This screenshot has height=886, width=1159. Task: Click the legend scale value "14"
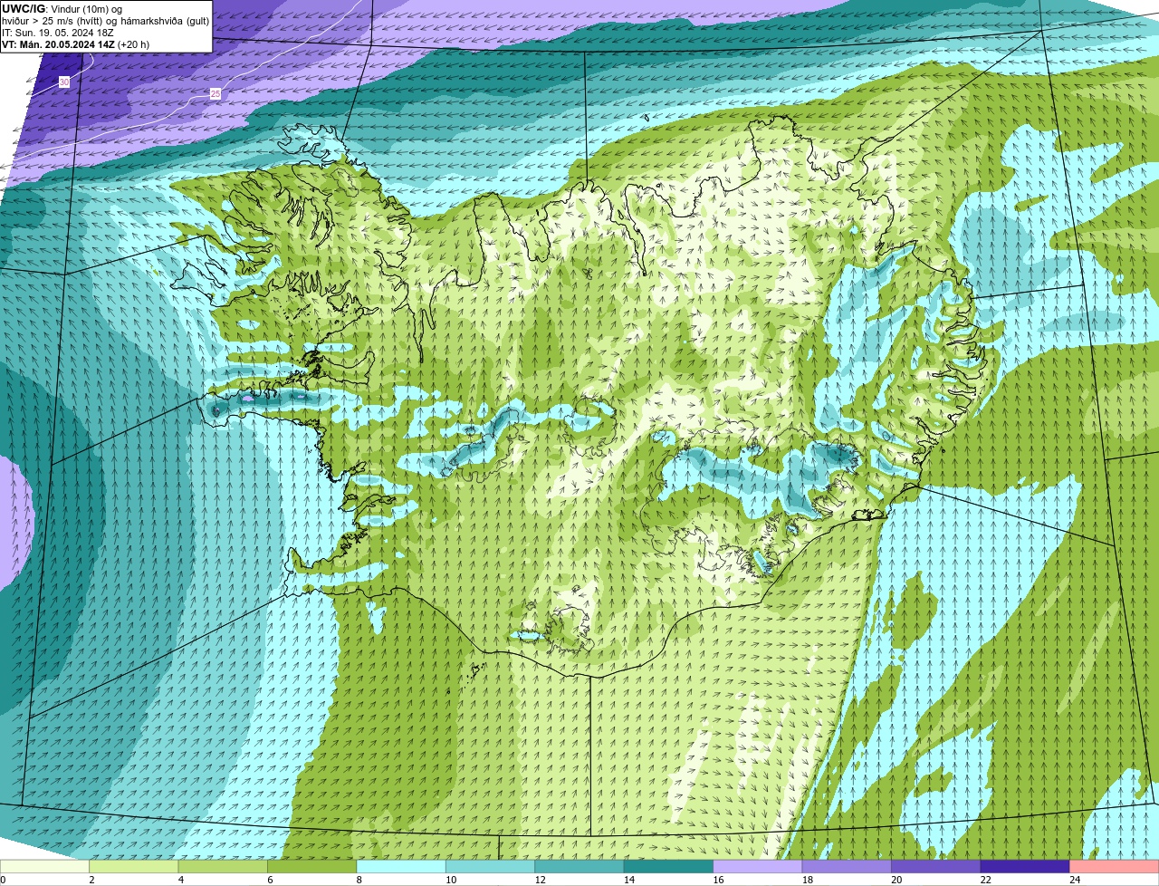coord(629,880)
